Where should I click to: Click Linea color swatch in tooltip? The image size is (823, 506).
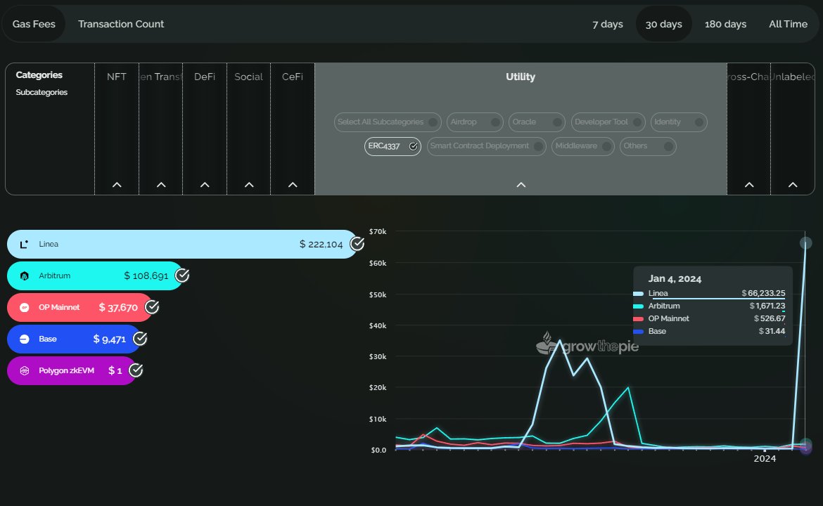[638, 294]
